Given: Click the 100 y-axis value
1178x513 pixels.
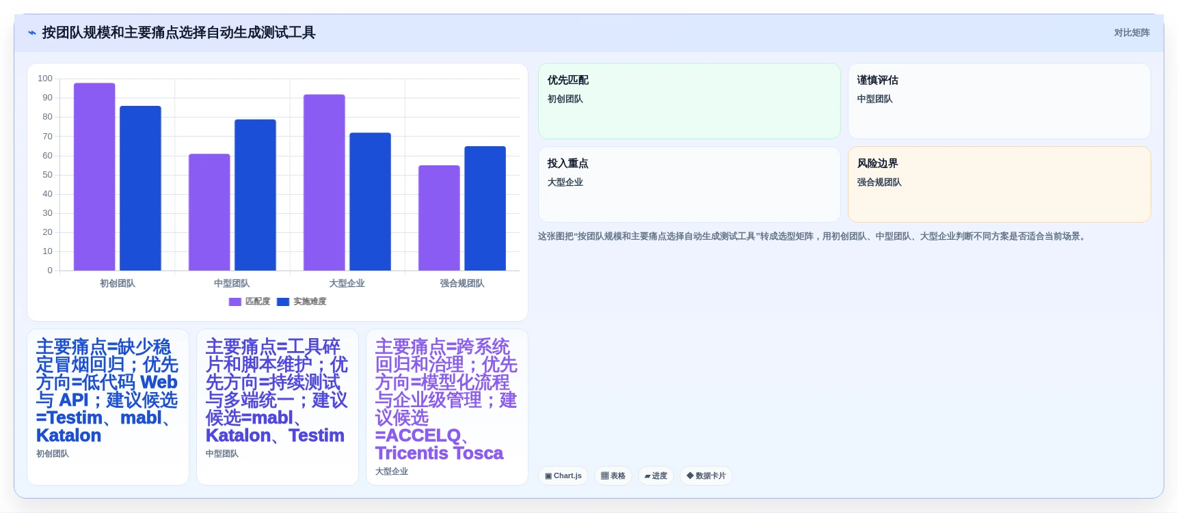Looking at the screenshot, I should [45, 79].
